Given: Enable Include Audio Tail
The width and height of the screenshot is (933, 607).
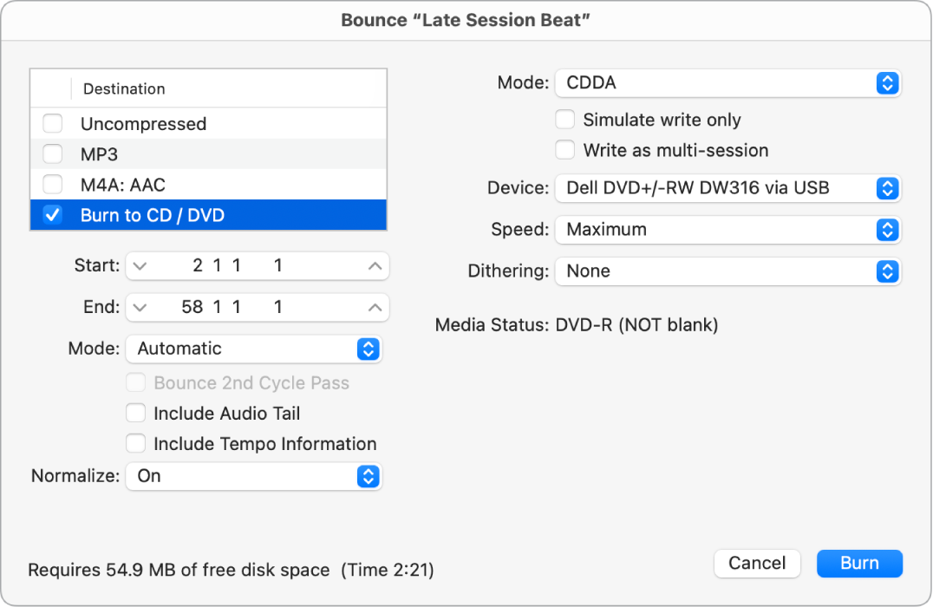Looking at the screenshot, I should click(136, 413).
